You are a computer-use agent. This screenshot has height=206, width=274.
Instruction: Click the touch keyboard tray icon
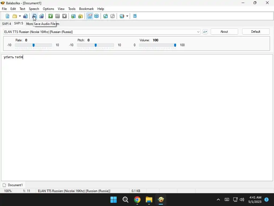tap(227, 200)
